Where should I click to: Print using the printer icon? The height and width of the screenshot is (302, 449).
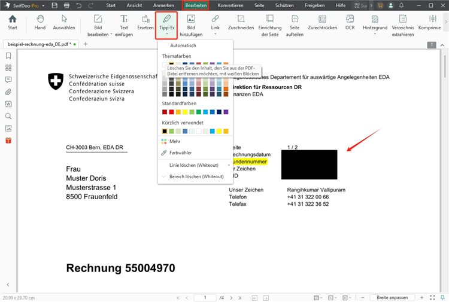click(66, 5)
